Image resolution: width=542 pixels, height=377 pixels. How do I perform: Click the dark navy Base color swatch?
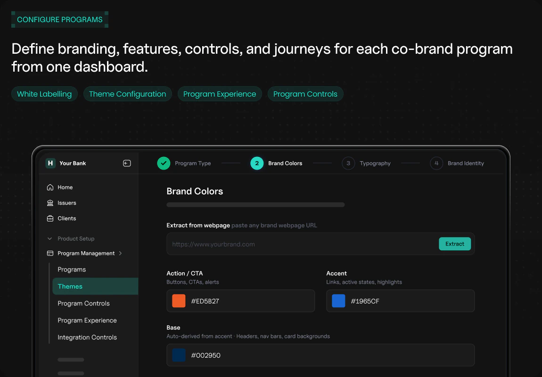click(179, 355)
